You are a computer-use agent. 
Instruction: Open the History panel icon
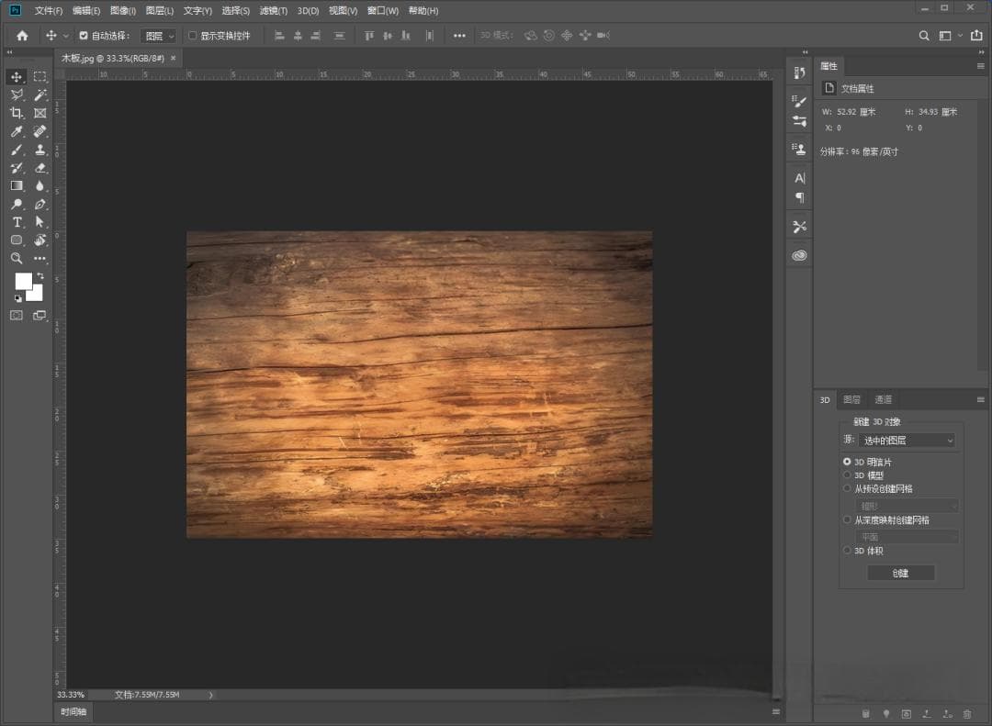(x=800, y=73)
